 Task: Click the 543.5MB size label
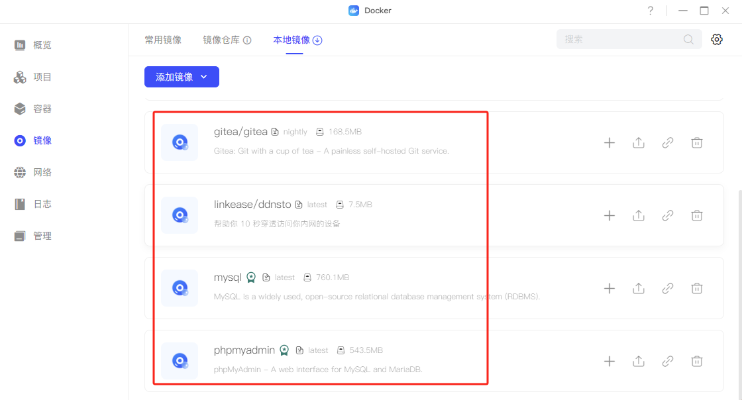tap(366, 350)
